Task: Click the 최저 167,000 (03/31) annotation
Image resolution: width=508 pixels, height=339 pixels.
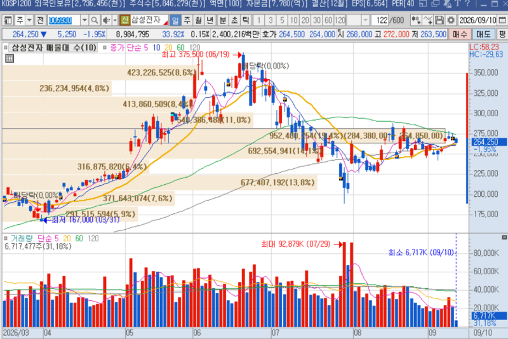Action: [86, 220]
